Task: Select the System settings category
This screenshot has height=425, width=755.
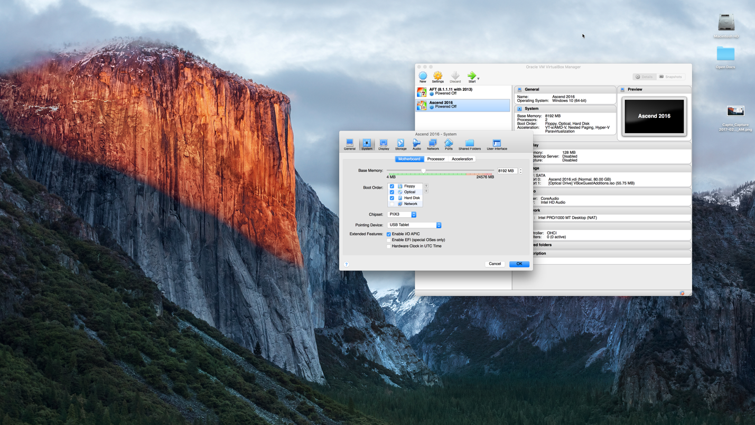Action: tap(367, 144)
